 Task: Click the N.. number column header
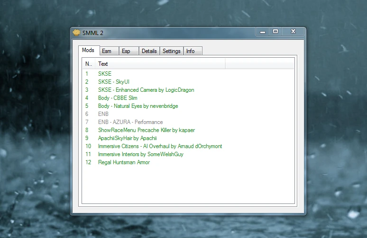(89, 64)
